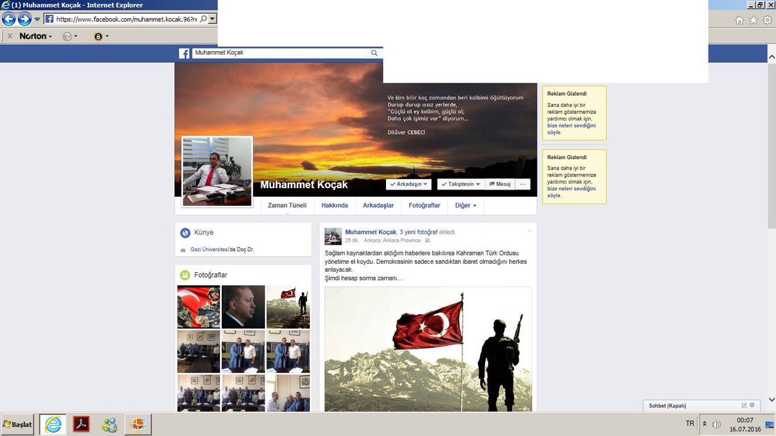Open the Favorites star icon
The width and height of the screenshot is (776, 436).
click(753, 20)
